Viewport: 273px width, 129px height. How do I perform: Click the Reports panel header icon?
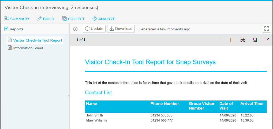click(6, 29)
